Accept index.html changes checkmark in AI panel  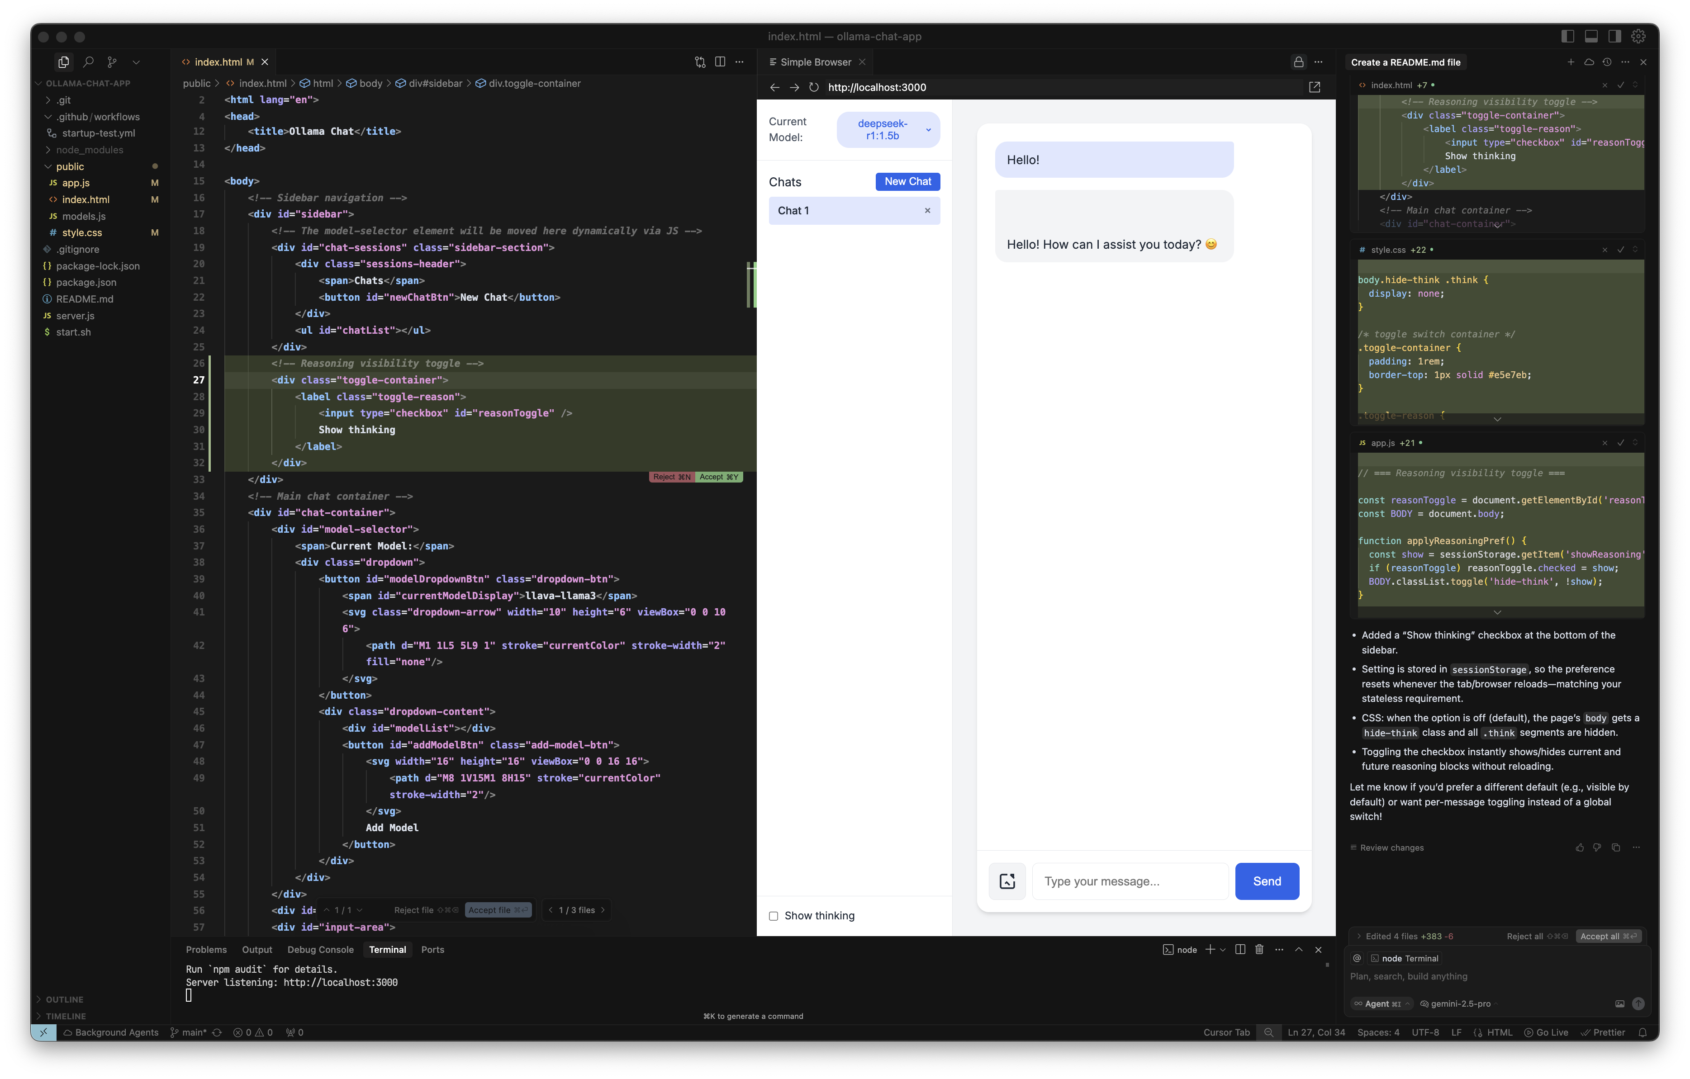[1620, 85]
